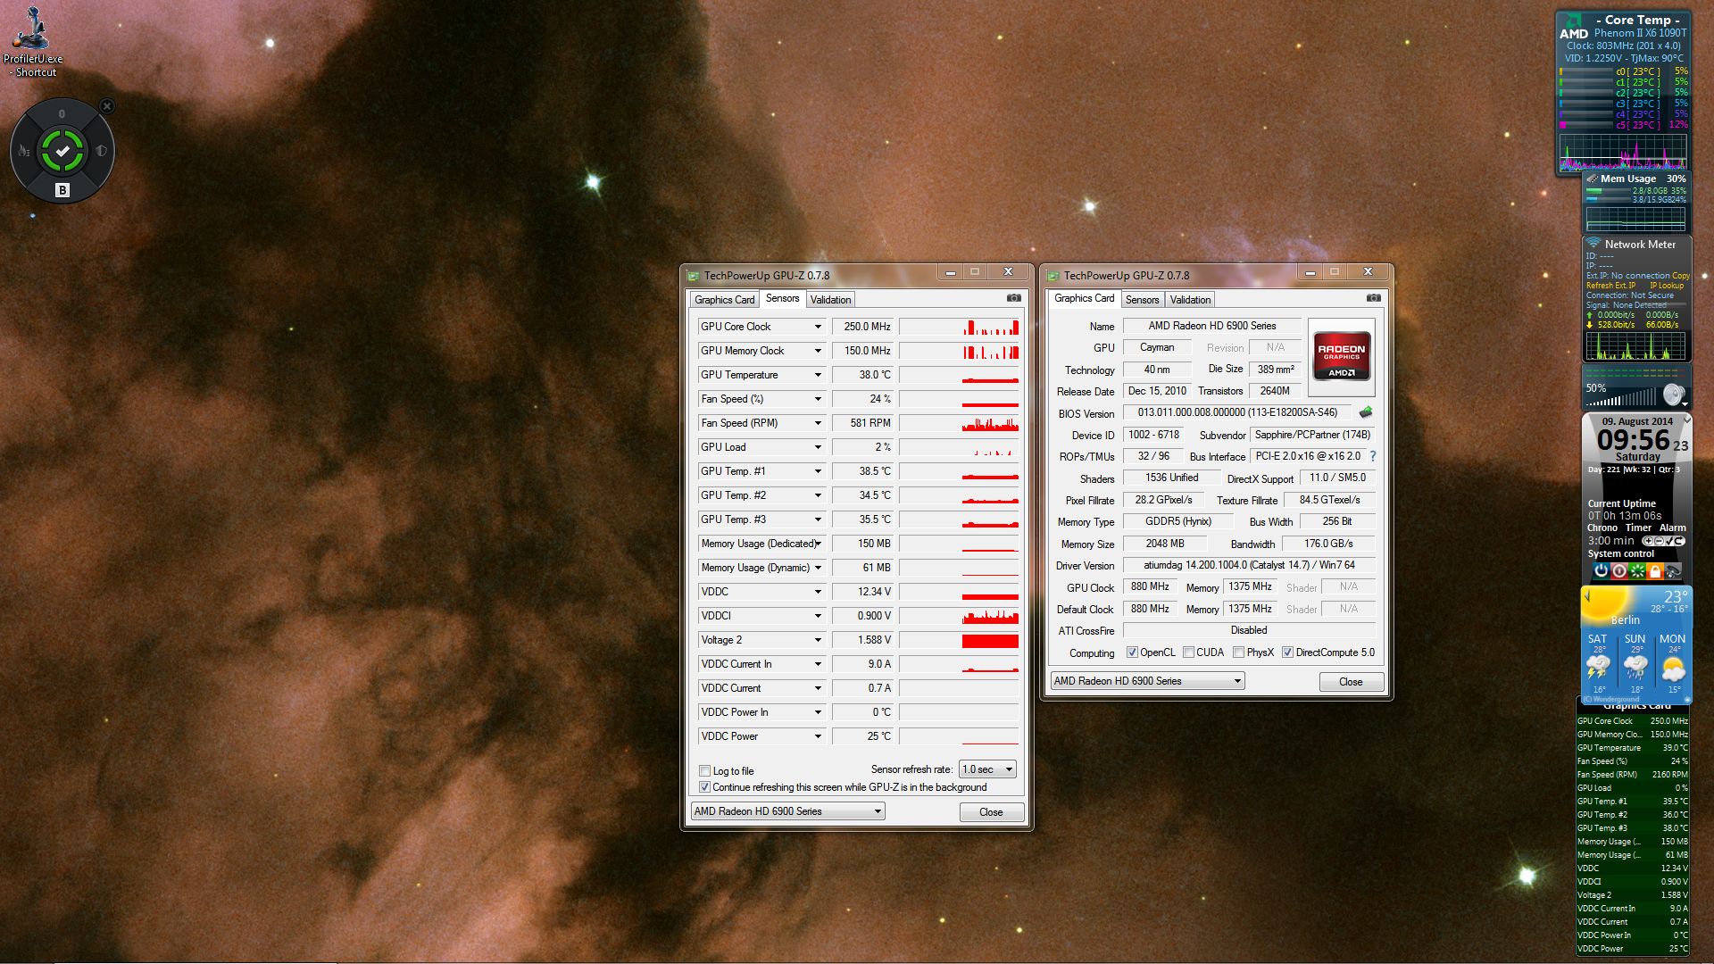The height and width of the screenshot is (964, 1714).
Task: Dismiss the Bitdefender widget with its X
Action: click(107, 106)
